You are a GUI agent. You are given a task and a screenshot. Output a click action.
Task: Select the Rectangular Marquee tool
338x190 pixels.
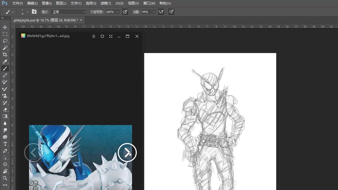click(x=5, y=34)
